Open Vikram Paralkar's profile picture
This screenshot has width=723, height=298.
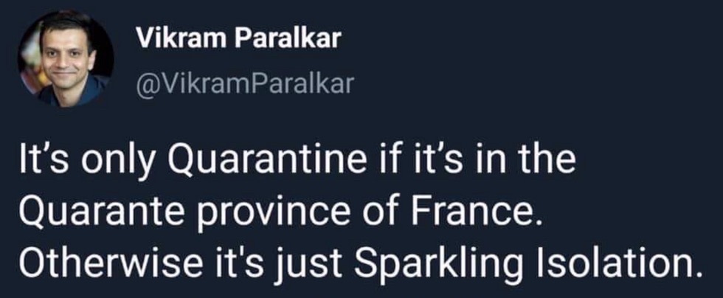pyautogui.click(x=66, y=58)
